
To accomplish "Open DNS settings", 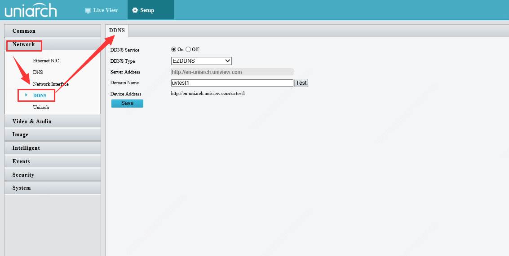I will (38, 72).
